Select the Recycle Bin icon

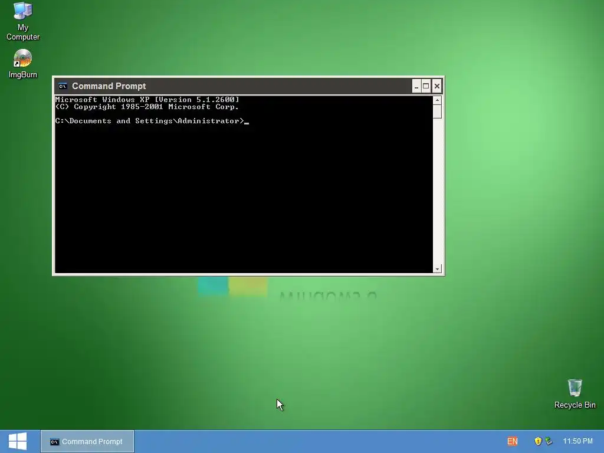pyautogui.click(x=575, y=393)
